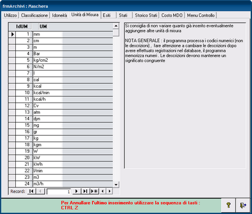Open the Classificazione tab
Screen dimensions: 252x214
tap(35, 15)
